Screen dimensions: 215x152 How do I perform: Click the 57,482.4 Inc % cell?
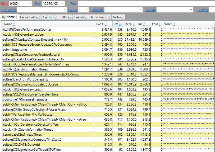coord(130,40)
